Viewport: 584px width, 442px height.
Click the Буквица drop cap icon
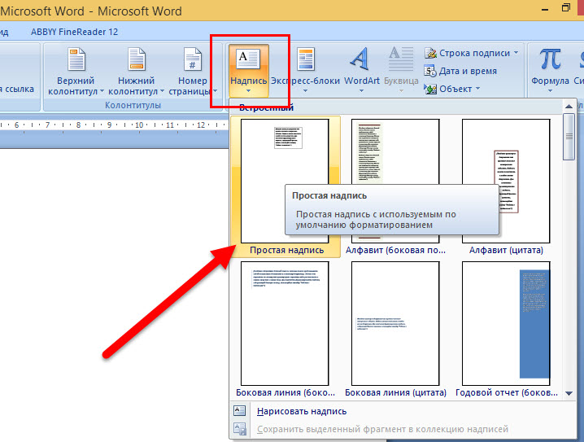[x=401, y=59]
